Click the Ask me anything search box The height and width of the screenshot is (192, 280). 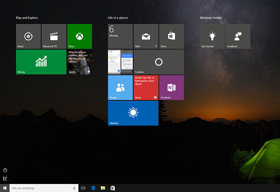44,188
